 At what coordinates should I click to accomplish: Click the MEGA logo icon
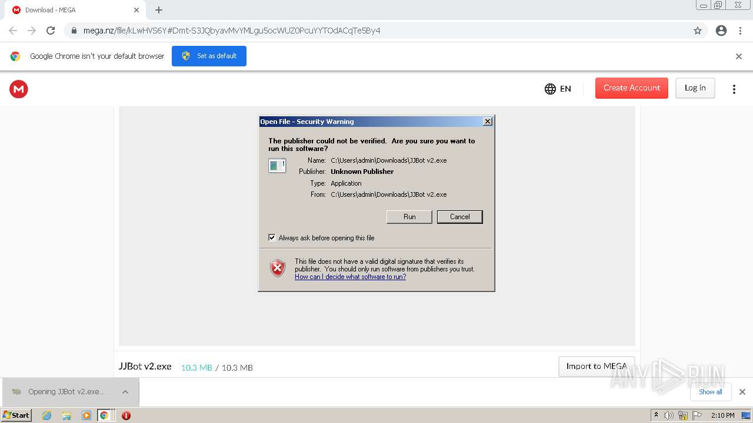point(19,89)
